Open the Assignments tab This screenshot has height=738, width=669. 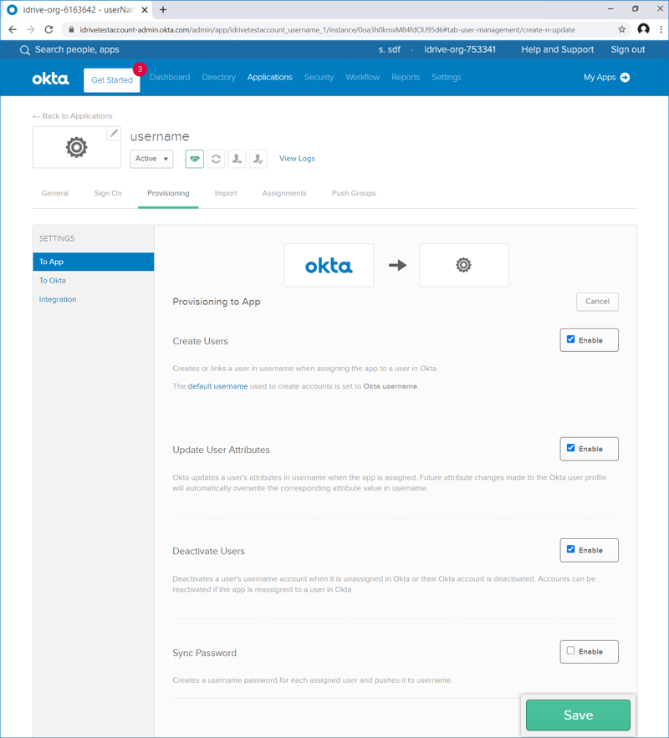pos(284,193)
